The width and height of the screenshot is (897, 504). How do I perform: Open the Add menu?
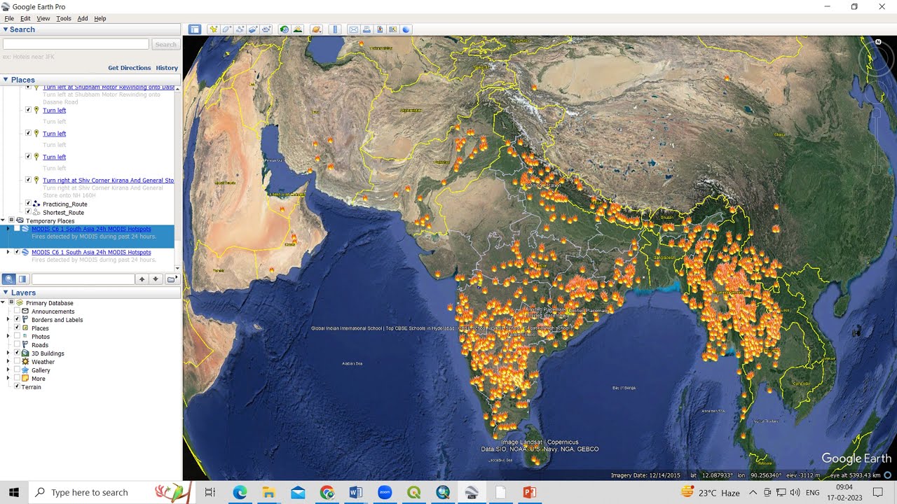coord(83,18)
